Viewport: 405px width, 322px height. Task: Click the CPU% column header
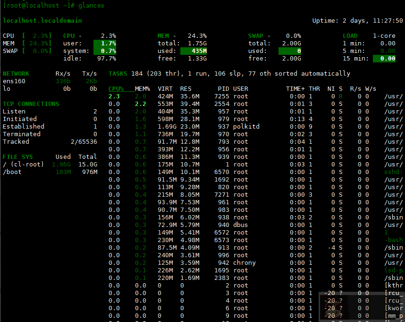tap(116, 88)
